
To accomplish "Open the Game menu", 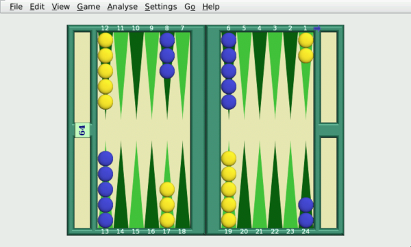I will (x=88, y=7).
